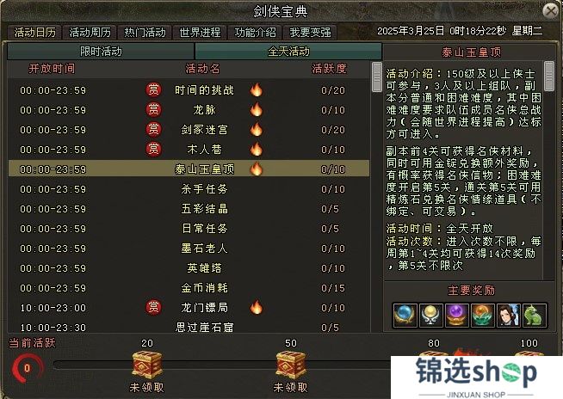Viewport: 563px width, 399px height.
Task: Click the 热门活动 button
Action: (x=145, y=33)
